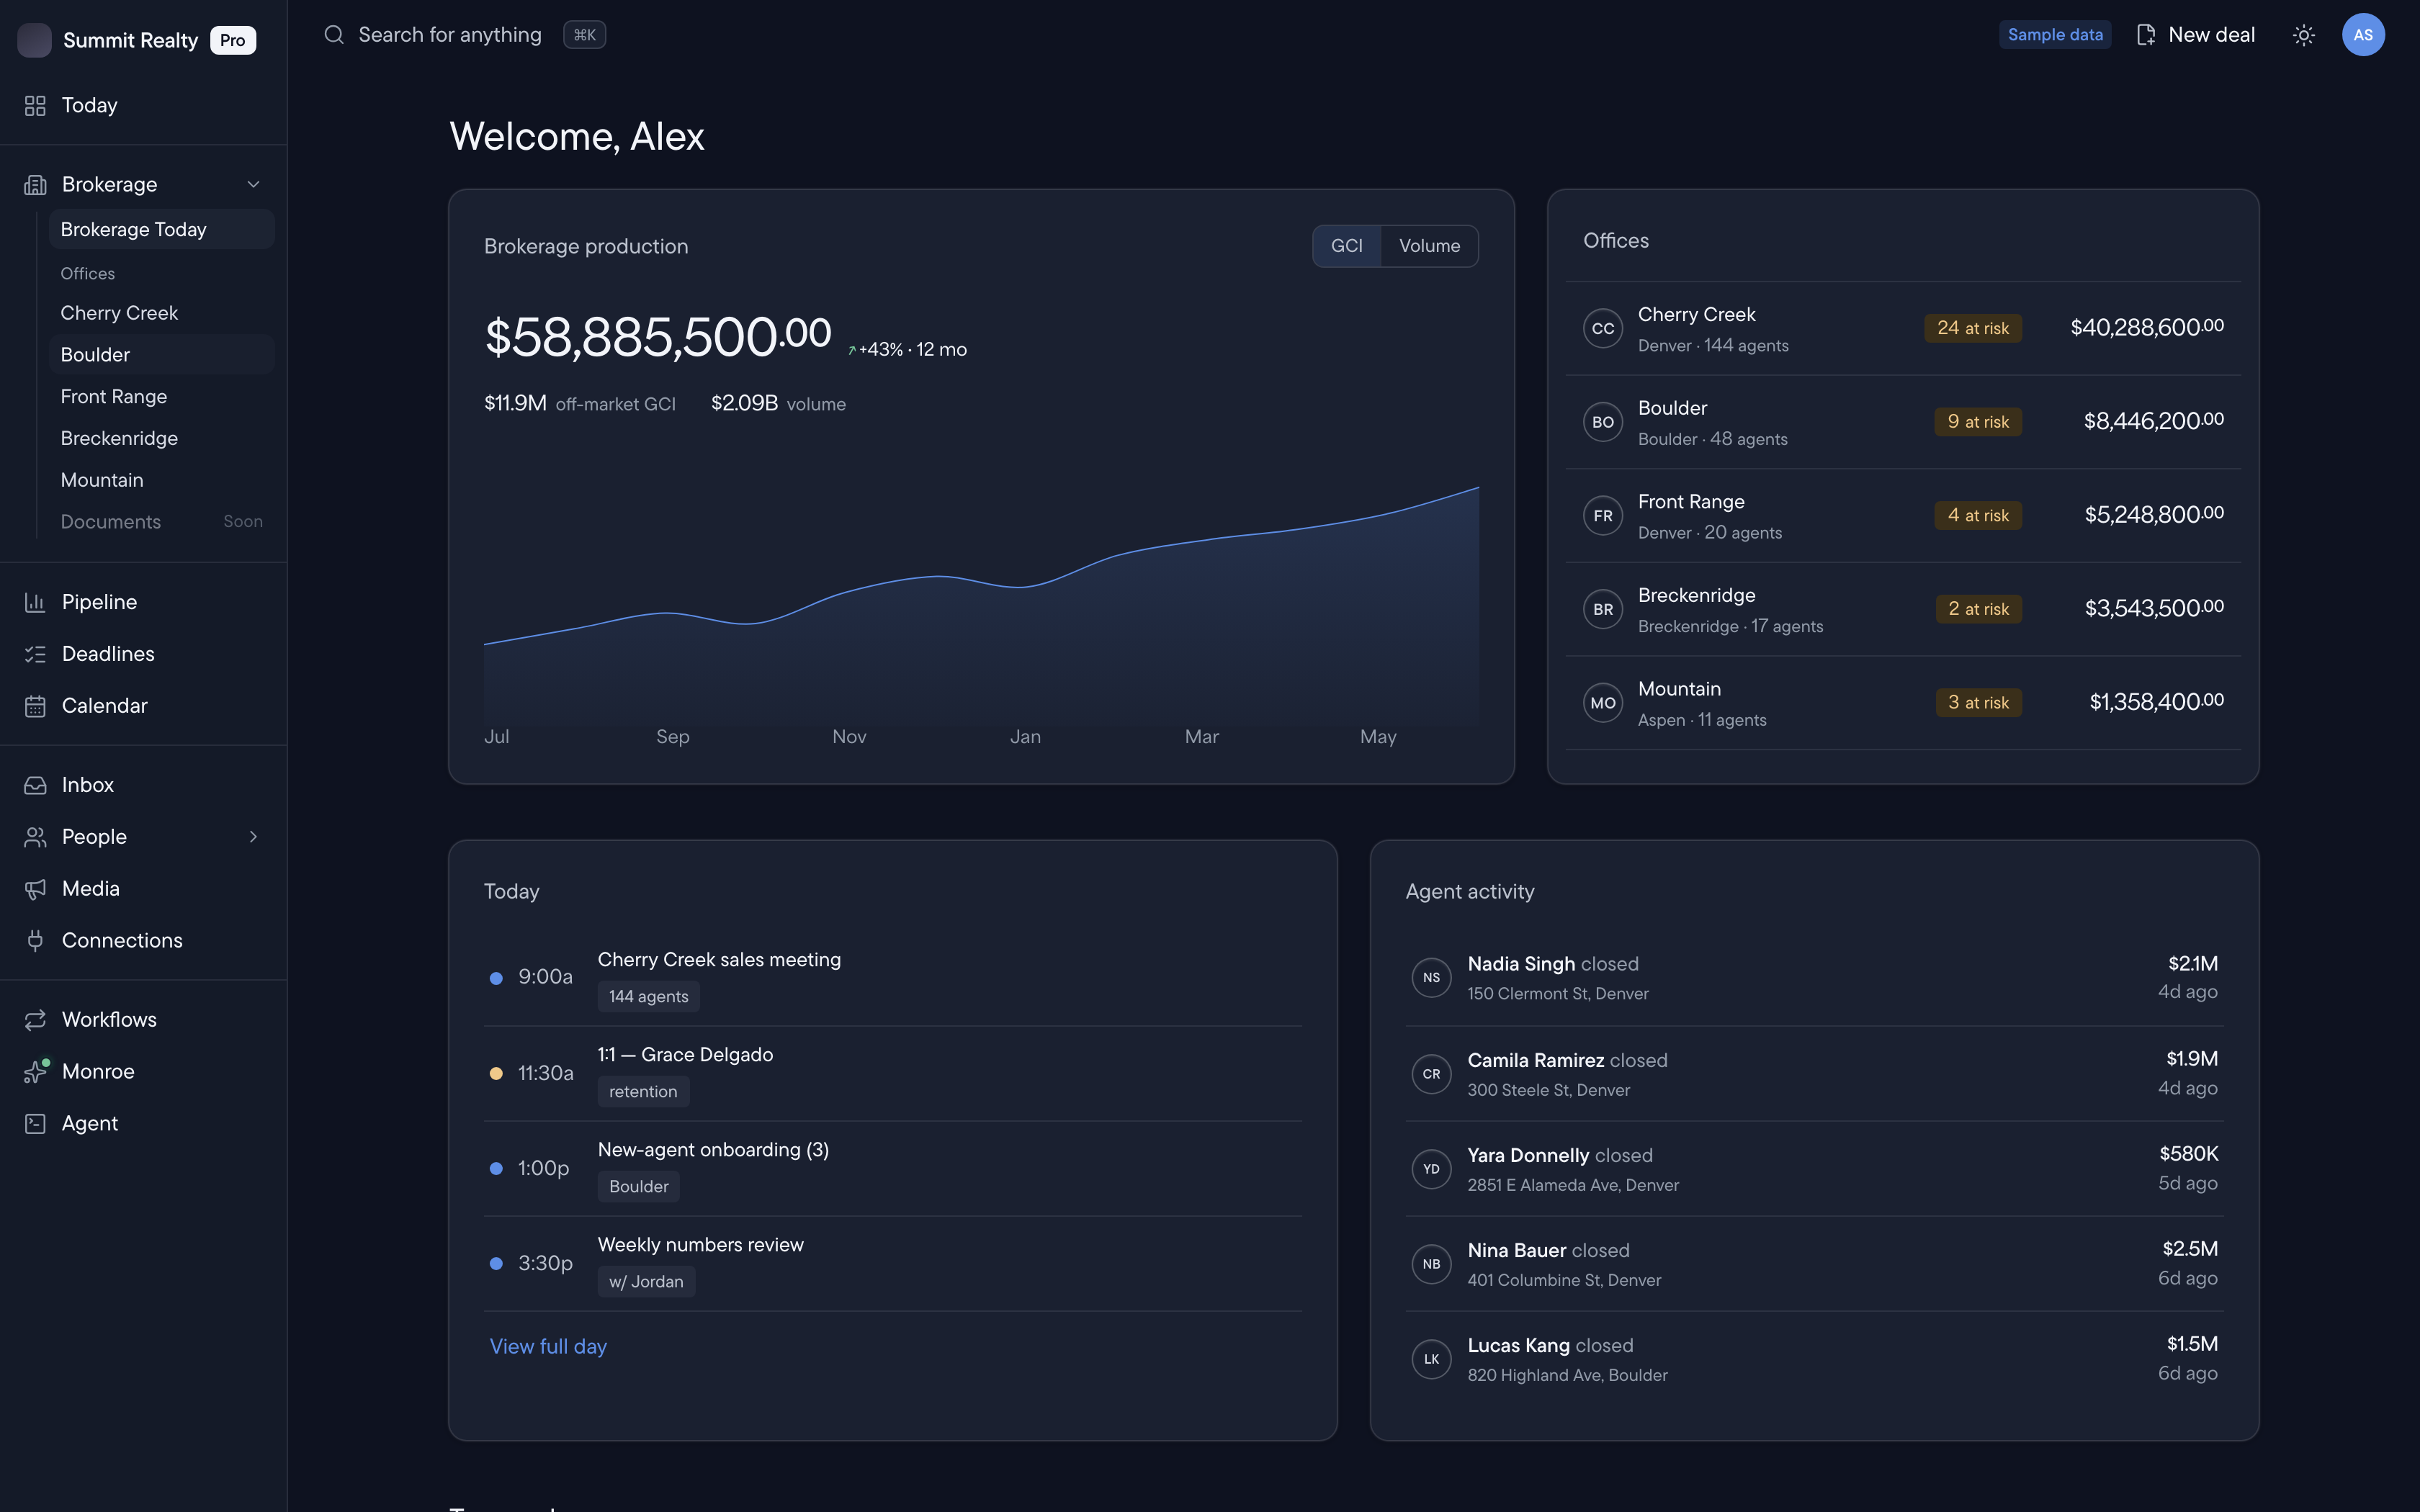Viewport: 2420px width, 1512px height.
Task: Click the Connections plug icon
Action: (x=35, y=941)
